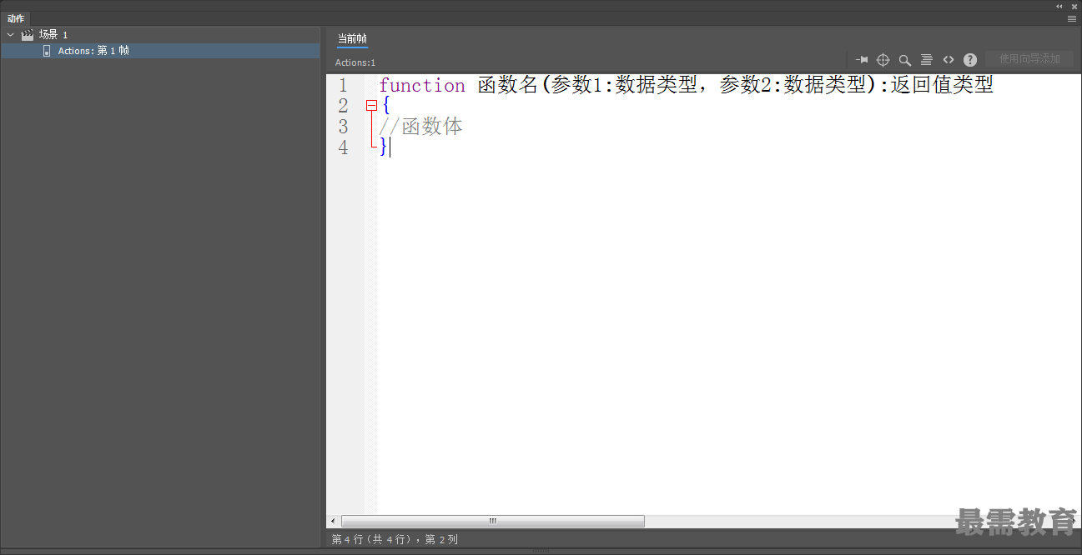Click the scrollbar left arrow
1082x555 pixels.
333,521
